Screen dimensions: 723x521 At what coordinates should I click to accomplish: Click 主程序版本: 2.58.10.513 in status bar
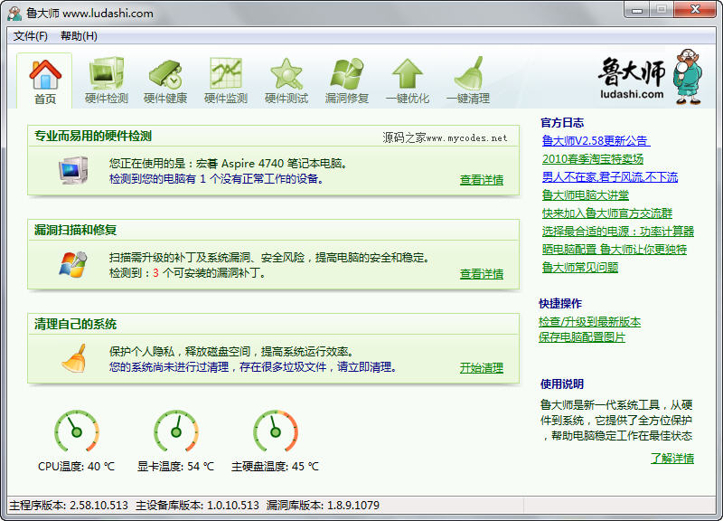click(69, 506)
